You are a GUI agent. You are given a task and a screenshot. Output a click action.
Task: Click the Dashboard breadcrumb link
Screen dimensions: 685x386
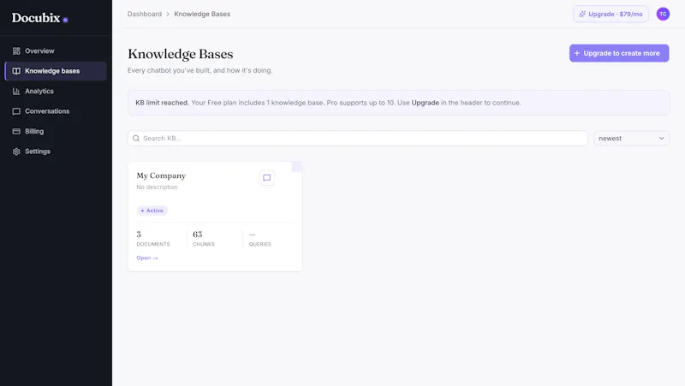tap(145, 14)
